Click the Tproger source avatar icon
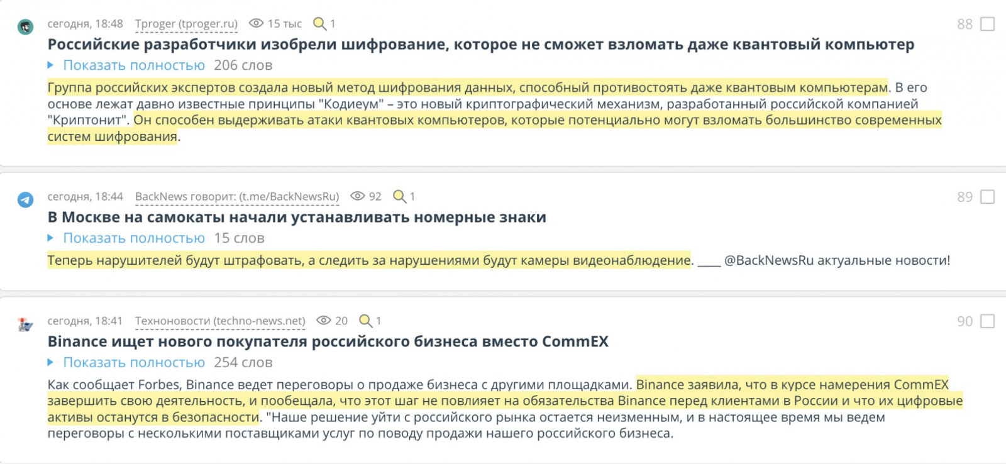 pyautogui.click(x=25, y=26)
